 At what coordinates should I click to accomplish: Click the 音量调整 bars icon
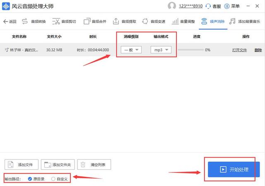tap(175, 21)
